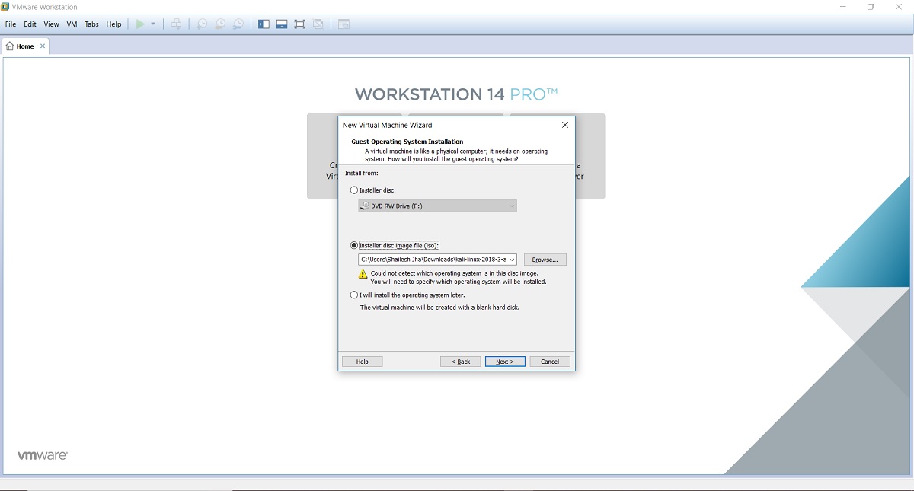Image resolution: width=914 pixels, height=491 pixels.
Task: Open the Help menu in the menu bar
Action: click(x=113, y=24)
